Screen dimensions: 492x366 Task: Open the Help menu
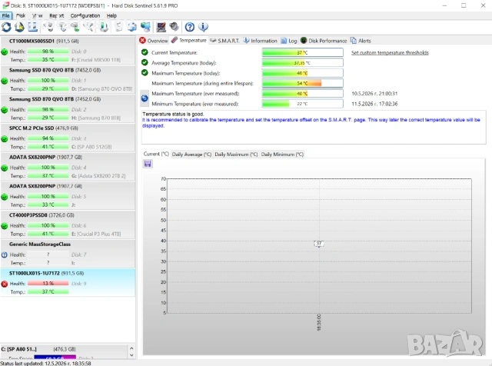pyautogui.click(x=111, y=15)
